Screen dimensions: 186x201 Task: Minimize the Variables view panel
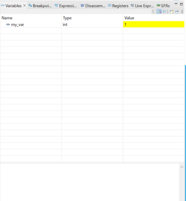(x=176, y=4)
